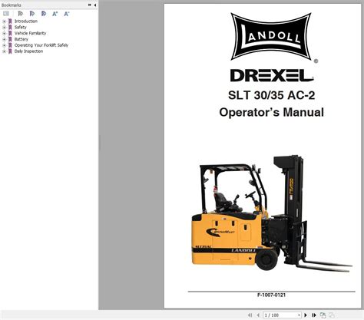364x320 pixels.
Task: Click the Bookmarks panel title
Action: click(x=12, y=5)
